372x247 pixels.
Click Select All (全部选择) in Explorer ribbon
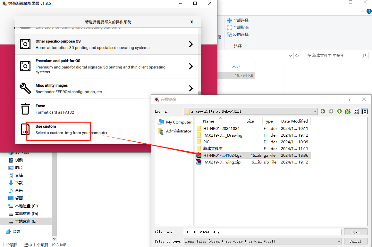(238, 20)
